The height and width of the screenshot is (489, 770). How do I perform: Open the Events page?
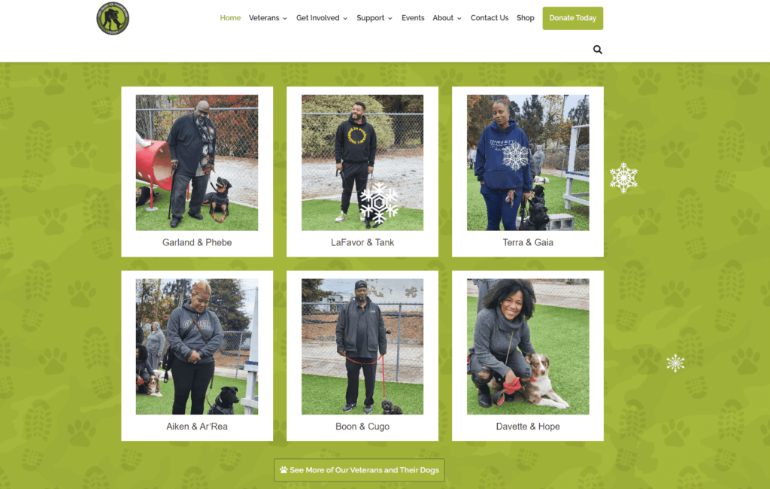click(413, 18)
